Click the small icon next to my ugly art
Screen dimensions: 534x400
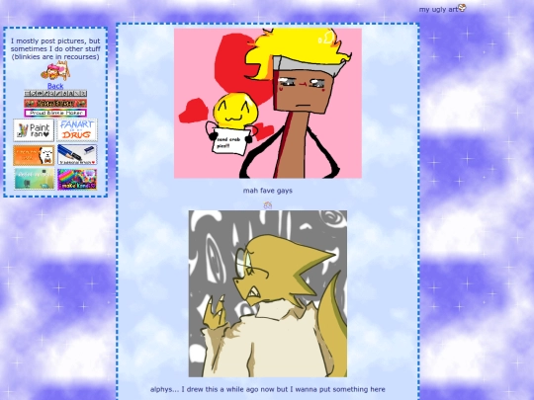462,8
